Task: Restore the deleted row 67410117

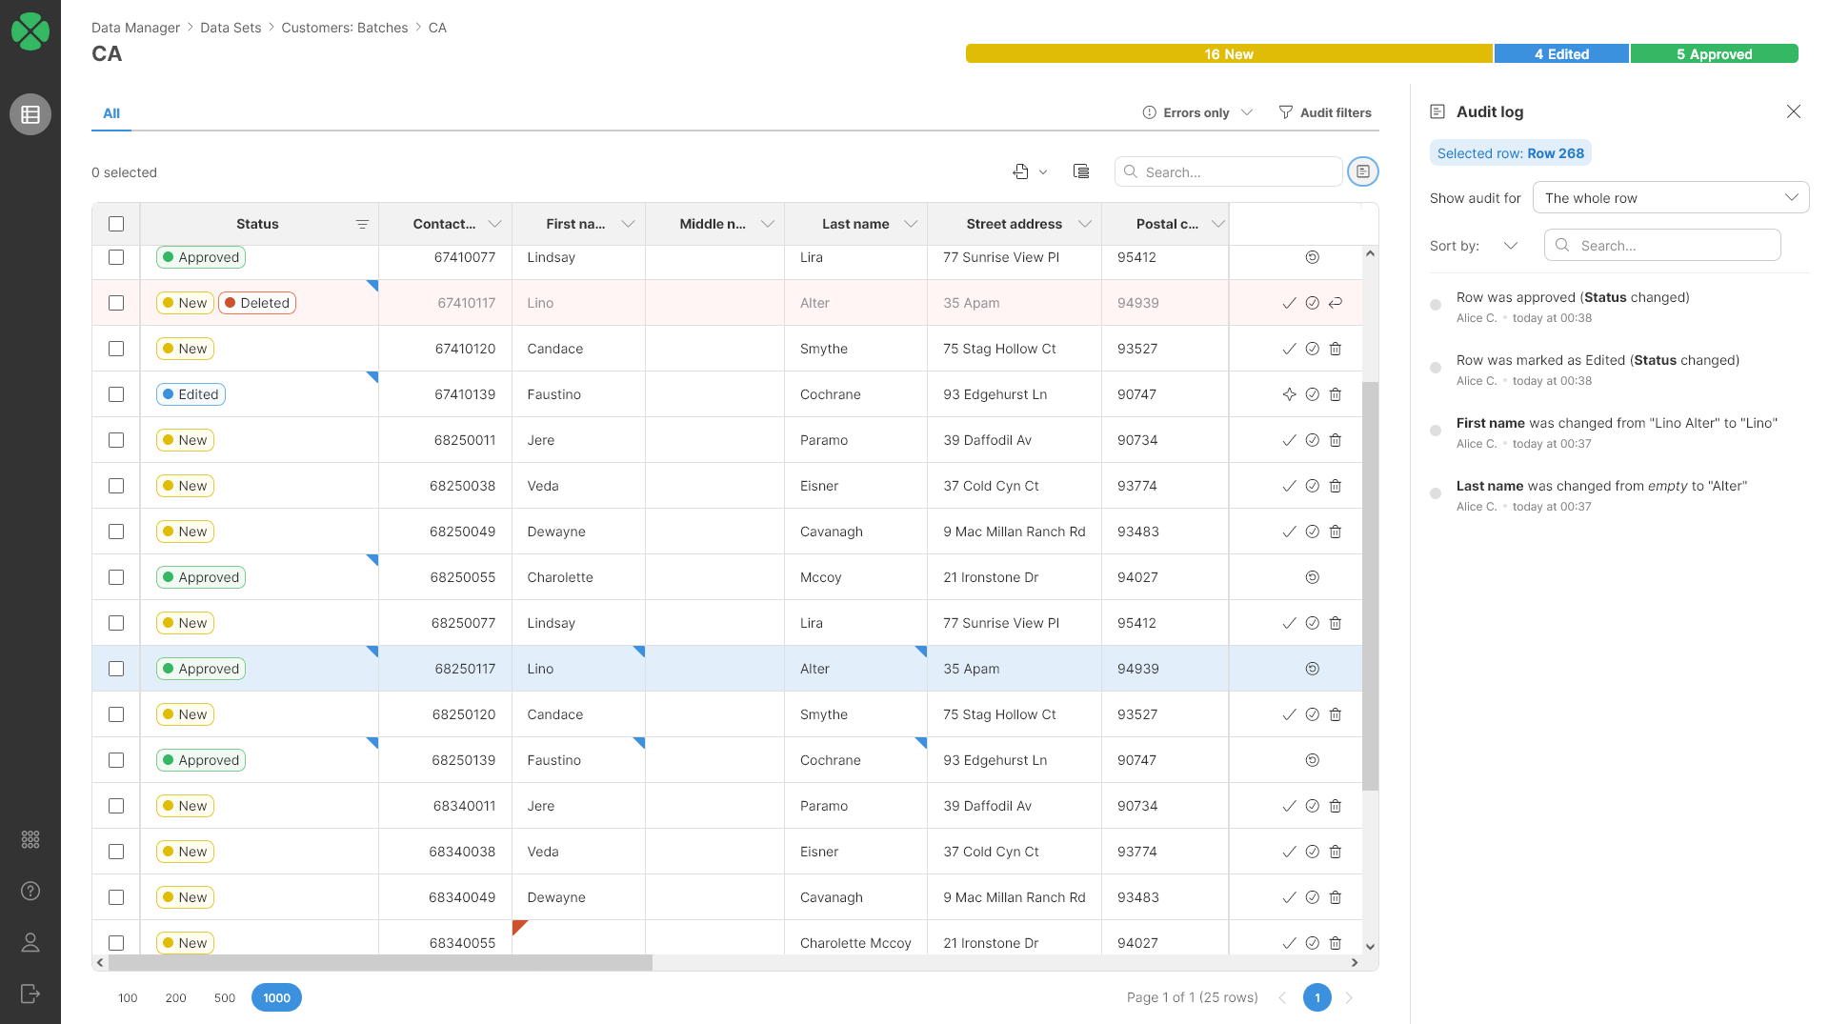Action: [1335, 303]
